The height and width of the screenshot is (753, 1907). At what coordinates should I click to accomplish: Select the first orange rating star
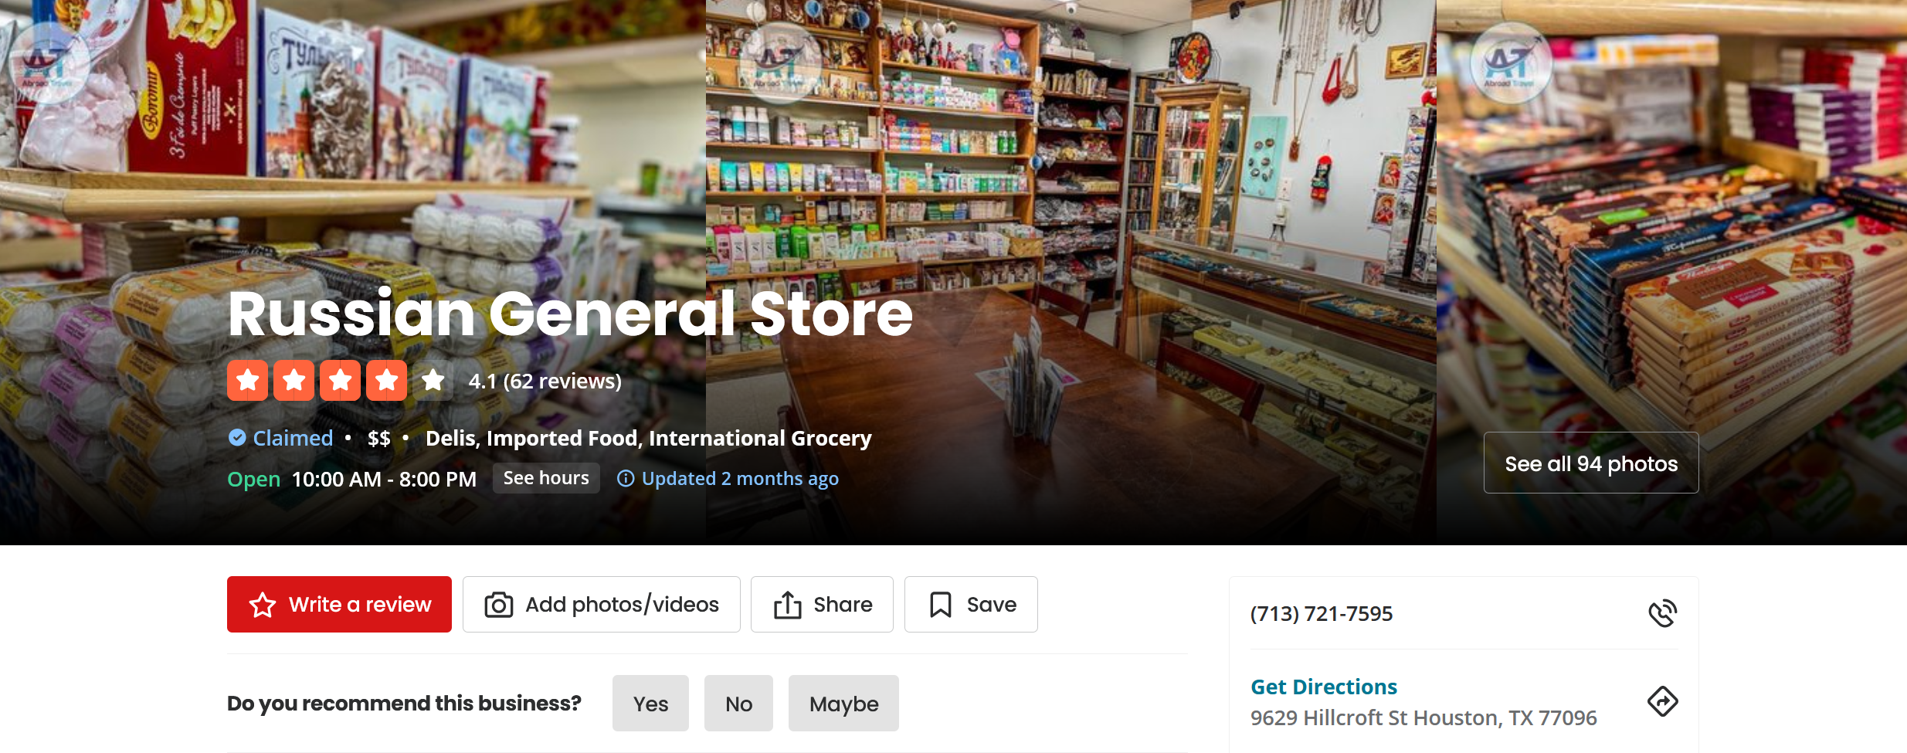248,381
